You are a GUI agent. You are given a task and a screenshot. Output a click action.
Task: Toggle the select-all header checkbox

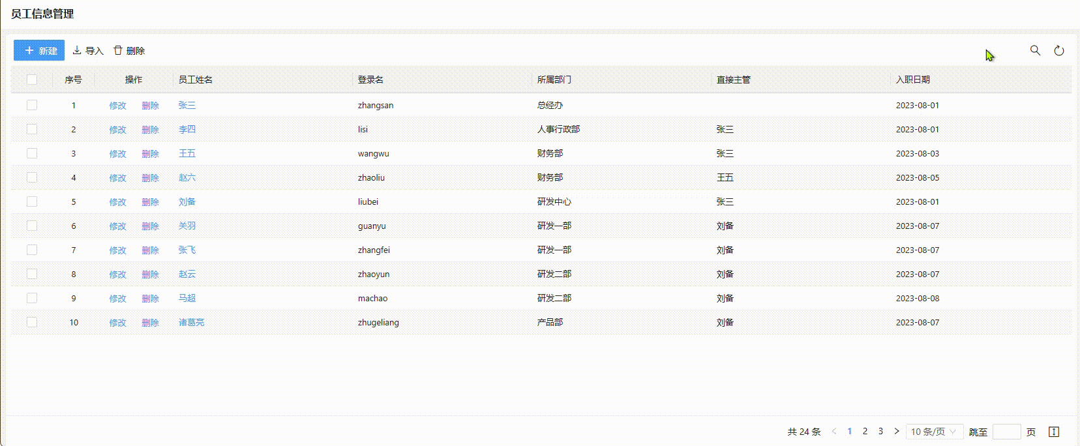32,80
